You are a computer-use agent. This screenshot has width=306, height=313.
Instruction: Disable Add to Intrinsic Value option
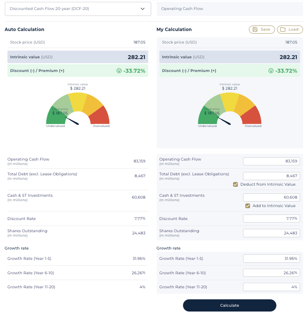(248, 206)
